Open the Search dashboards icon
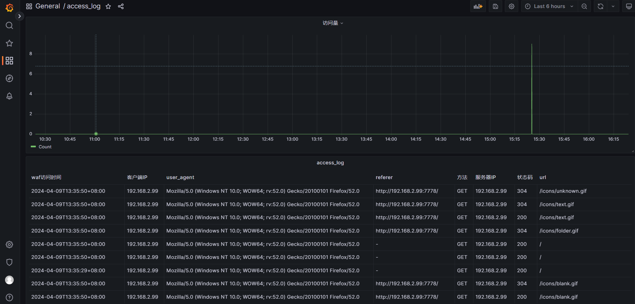 pyautogui.click(x=9, y=25)
